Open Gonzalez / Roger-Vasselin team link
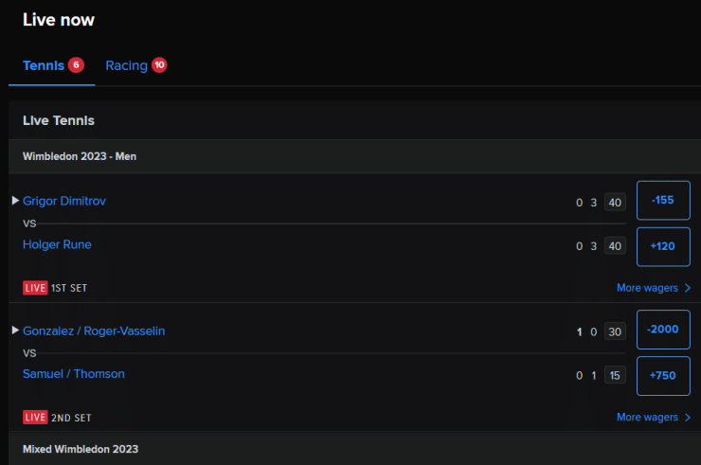The height and width of the screenshot is (465, 701). tap(94, 331)
